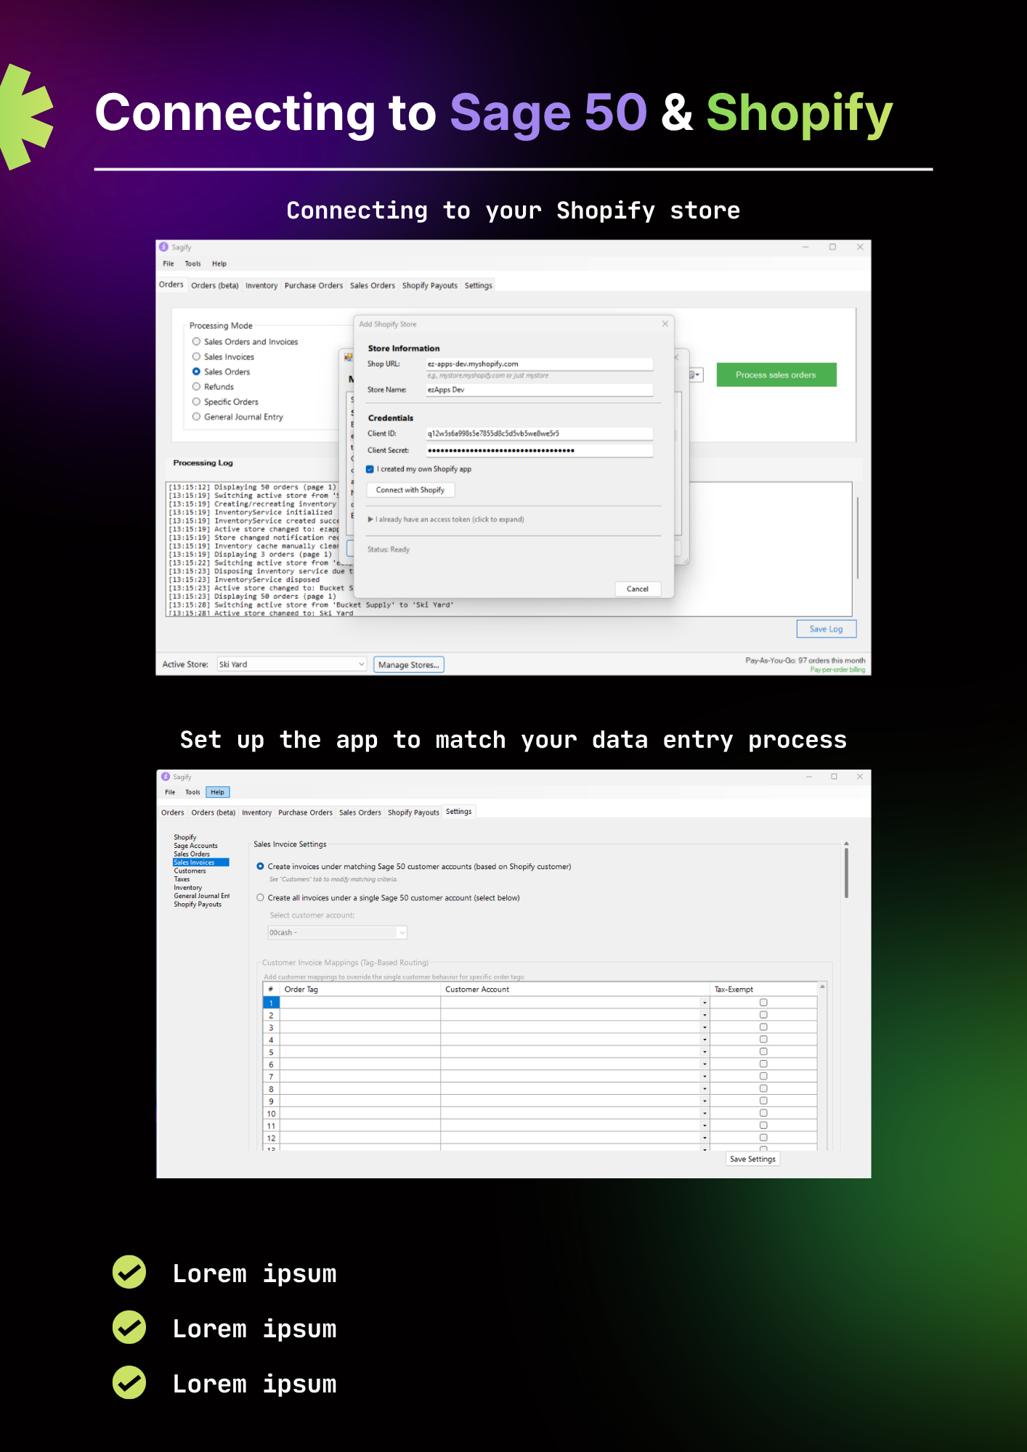Viewport: 1027px width, 1452px height.
Task: Open the highlighted Help menu in the Settings window
Action: 217,792
